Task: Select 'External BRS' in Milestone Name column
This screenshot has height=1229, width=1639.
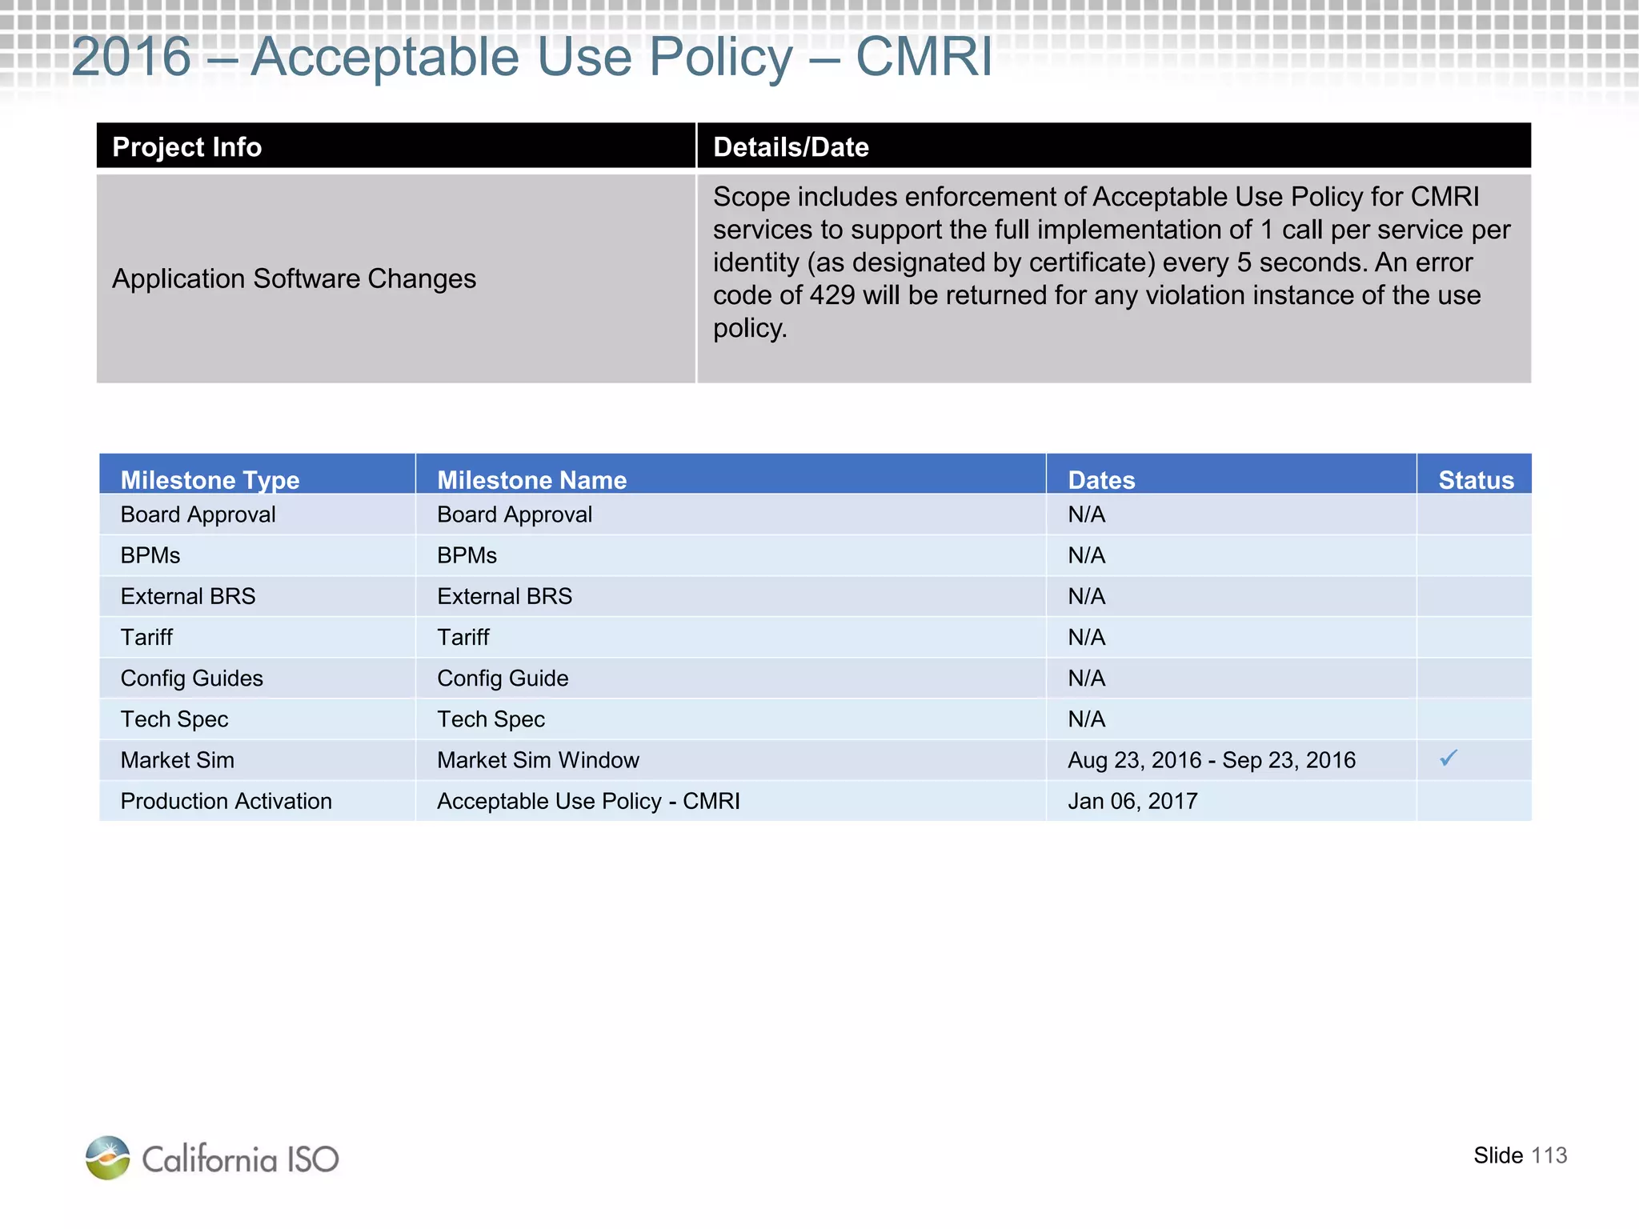Action: pyautogui.click(x=504, y=596)
